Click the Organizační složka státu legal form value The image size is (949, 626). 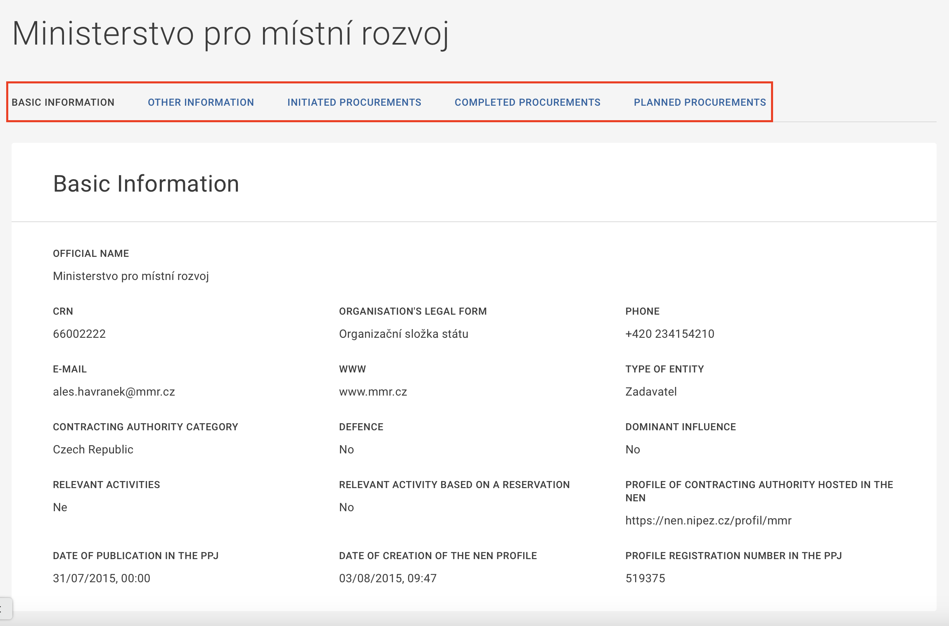pos(403,334)
